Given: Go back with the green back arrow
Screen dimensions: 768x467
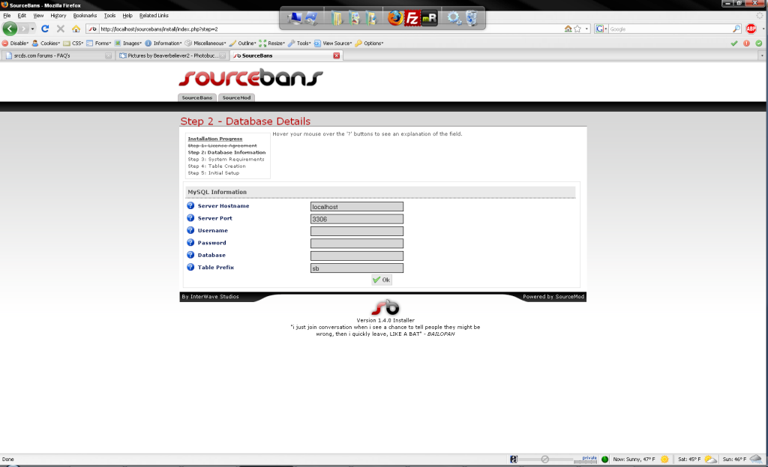Looking at the screenshot, I should pyautogui.click(x=10, y=29).
